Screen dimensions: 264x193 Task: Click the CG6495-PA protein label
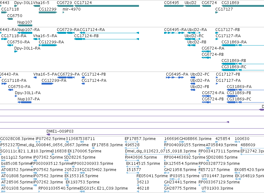pos(177,74)
